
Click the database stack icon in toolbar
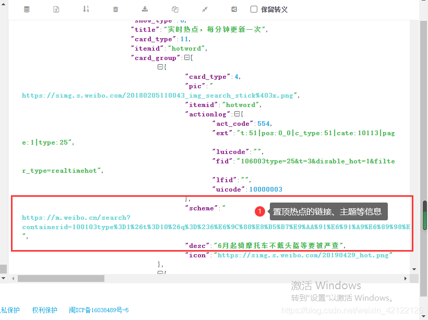click(x=27, y=9)
